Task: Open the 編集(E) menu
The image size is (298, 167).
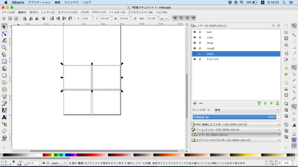Action: tap(22, 12)
